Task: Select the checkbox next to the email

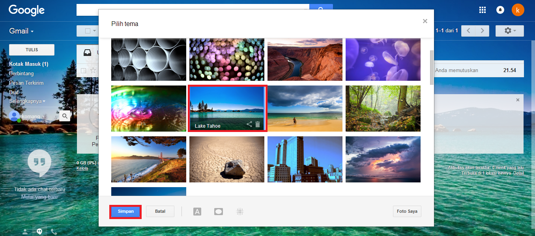Action: 83,70
